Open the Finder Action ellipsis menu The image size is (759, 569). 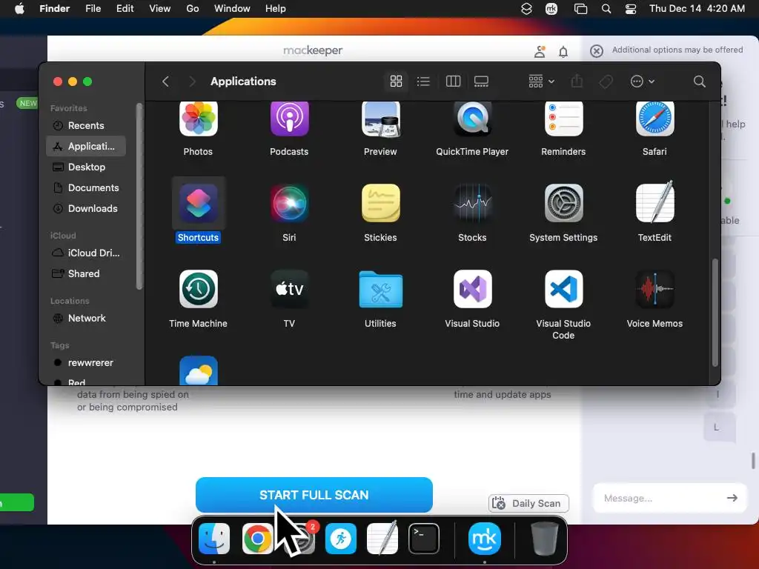pos(643,81)
